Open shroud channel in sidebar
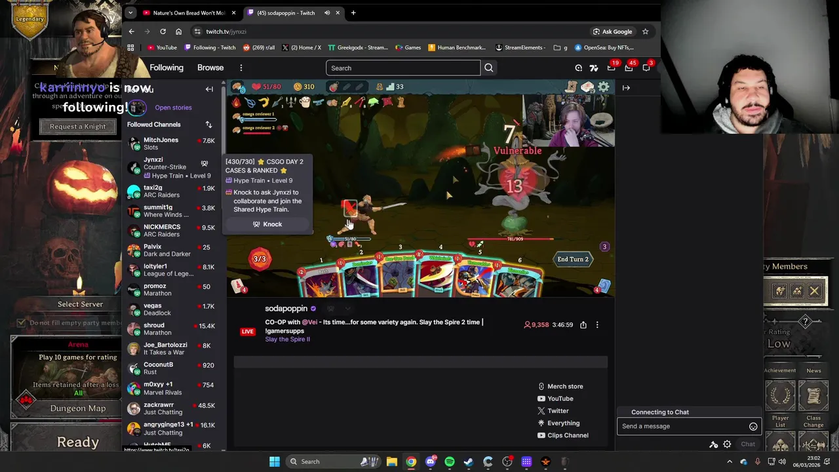The width and height of the screenshot is (839, 472). coord(172,329)
